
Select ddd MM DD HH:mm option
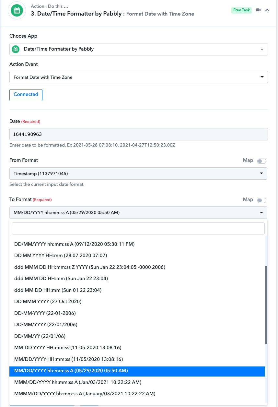pyautogui.click(x=137, y=290)
